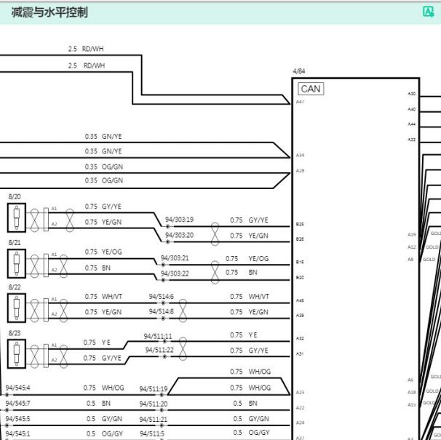Click pin label A44 inside module
The image size is (441, 440).
click(x=411, y=124)
